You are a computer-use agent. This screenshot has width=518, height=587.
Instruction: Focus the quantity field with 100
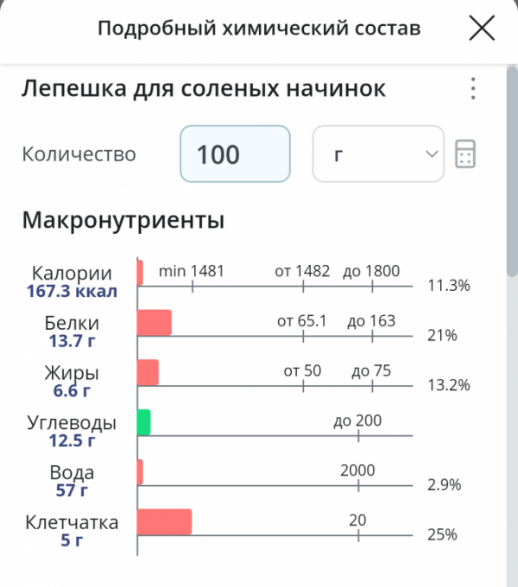pyautogui.click(x=235, y=154)
